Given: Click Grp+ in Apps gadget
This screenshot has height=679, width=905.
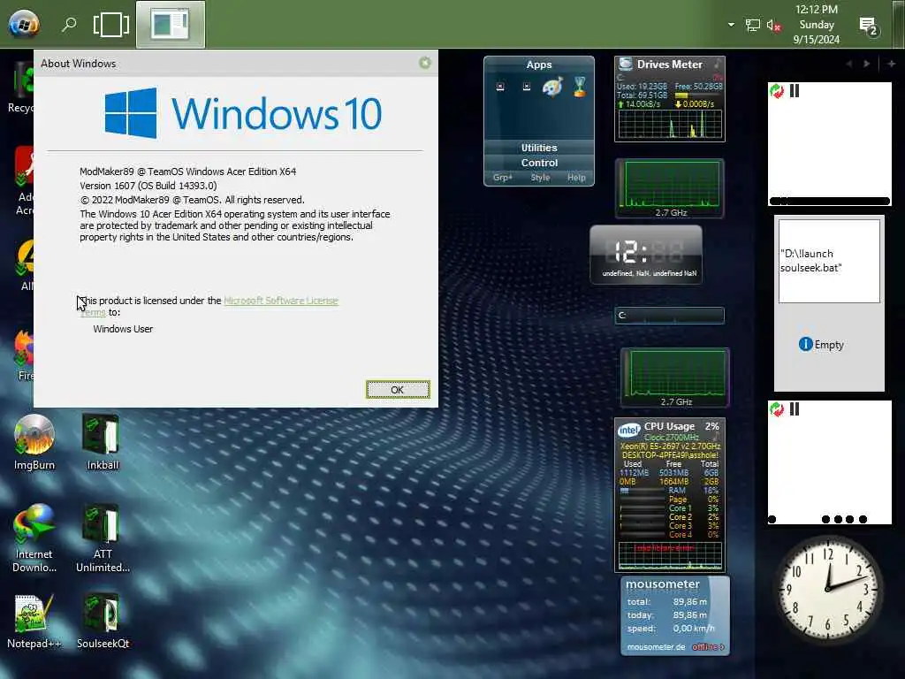Looking at the screenshot, I should point(503,177).
